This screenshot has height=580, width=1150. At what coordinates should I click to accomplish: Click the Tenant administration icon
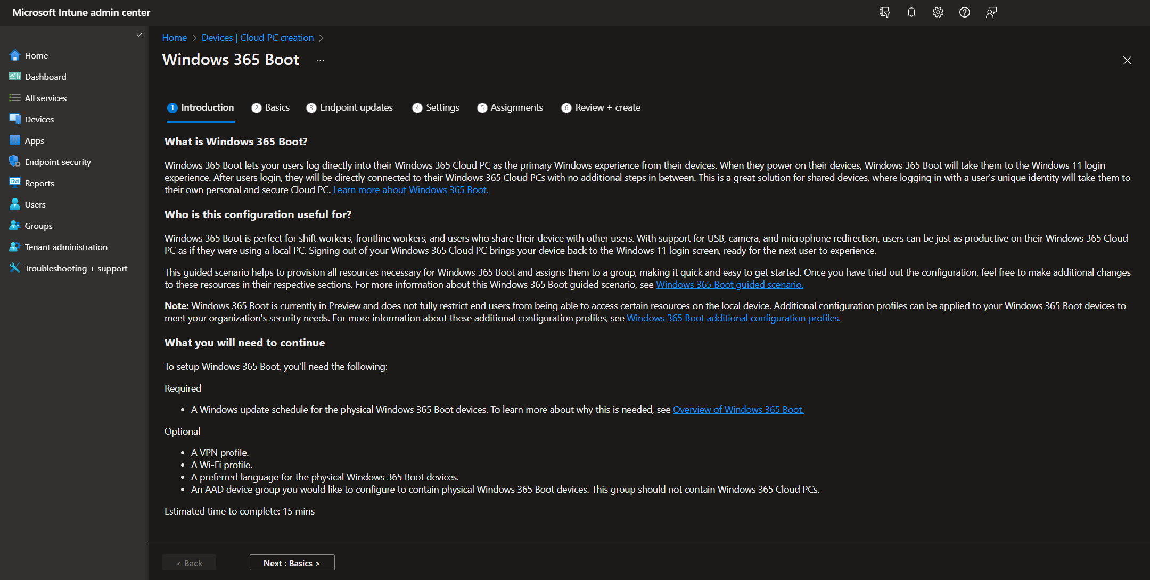[15, 247]
